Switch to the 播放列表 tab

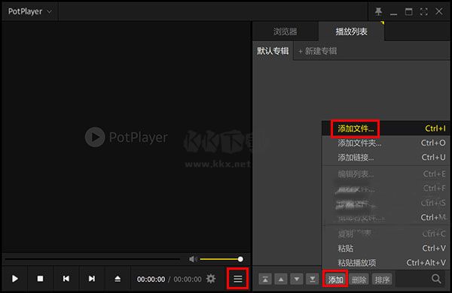pyautogui.click(x=351, y=32)
